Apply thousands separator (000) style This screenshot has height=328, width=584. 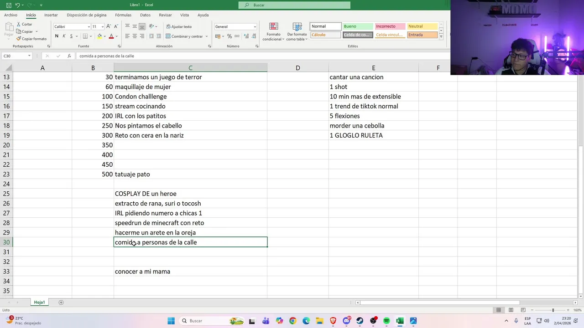coord(237,36)
